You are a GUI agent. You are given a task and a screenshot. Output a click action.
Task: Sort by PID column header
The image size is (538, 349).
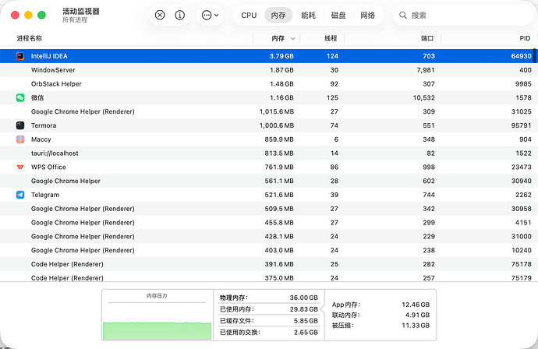[x=525, y=38]
